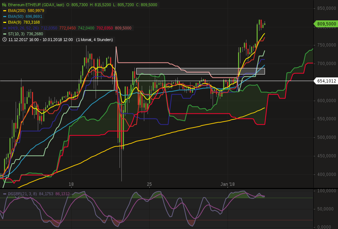Screen dimensions: 338x229
Task: Click the yellow EMA(9) legend line marker
Action: point(4,22)
